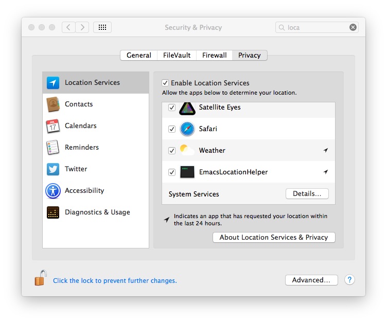Disable the Enable Location Services checkbox
This screenshot has height=322, width=387.
pos(165,83)
